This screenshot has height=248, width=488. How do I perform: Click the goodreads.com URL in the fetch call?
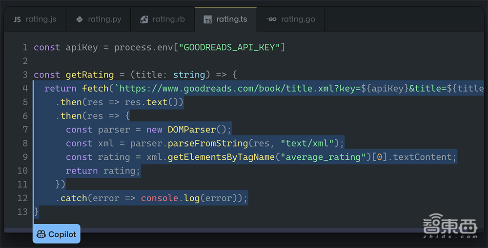(234, 88)
